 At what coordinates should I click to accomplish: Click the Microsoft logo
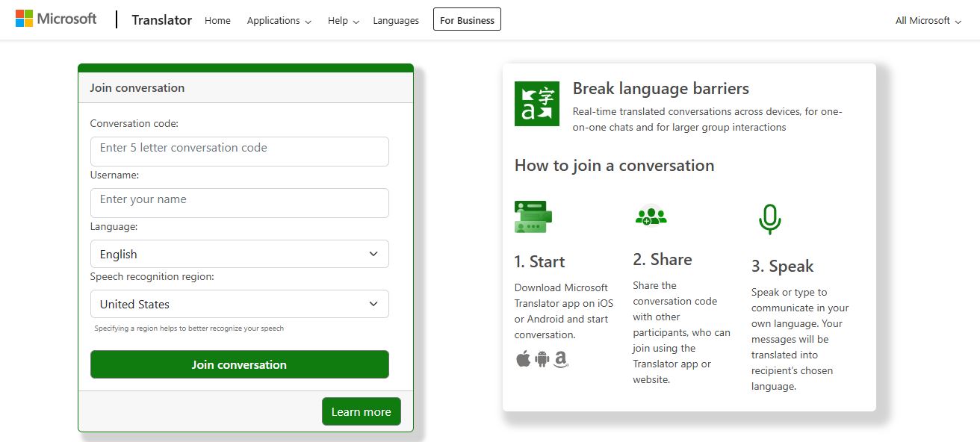tap(56, 19)
